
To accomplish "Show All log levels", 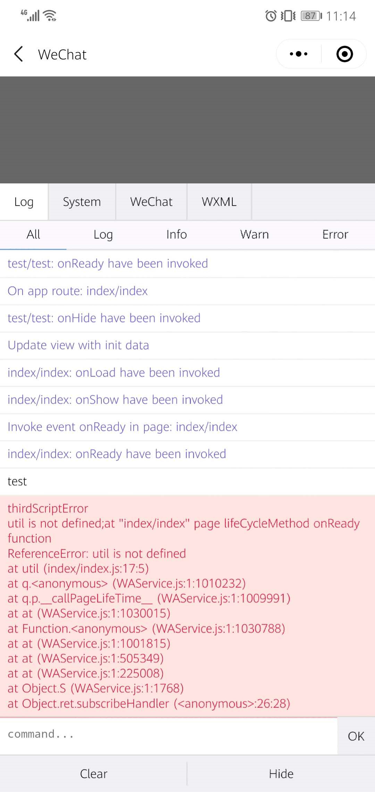I will point(33,234).
